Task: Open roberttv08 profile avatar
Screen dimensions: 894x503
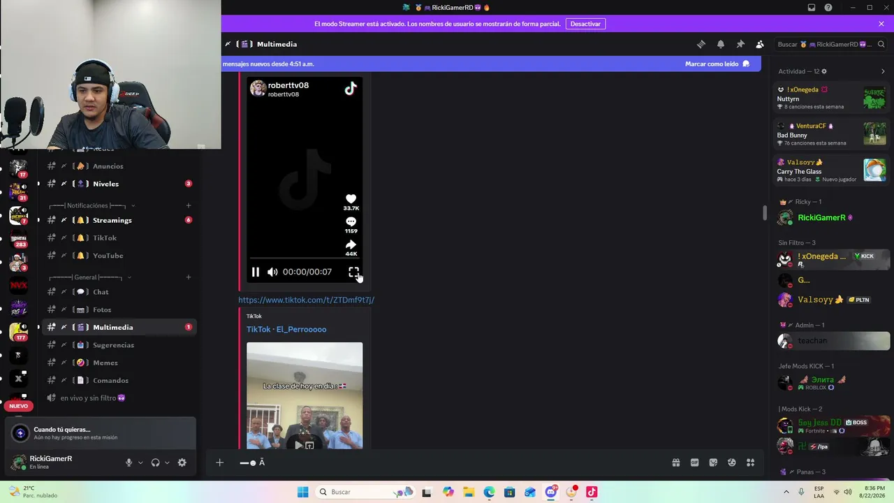Action: 258,88
